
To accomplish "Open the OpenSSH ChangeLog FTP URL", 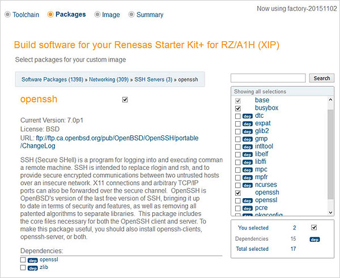I will (109, 142).
